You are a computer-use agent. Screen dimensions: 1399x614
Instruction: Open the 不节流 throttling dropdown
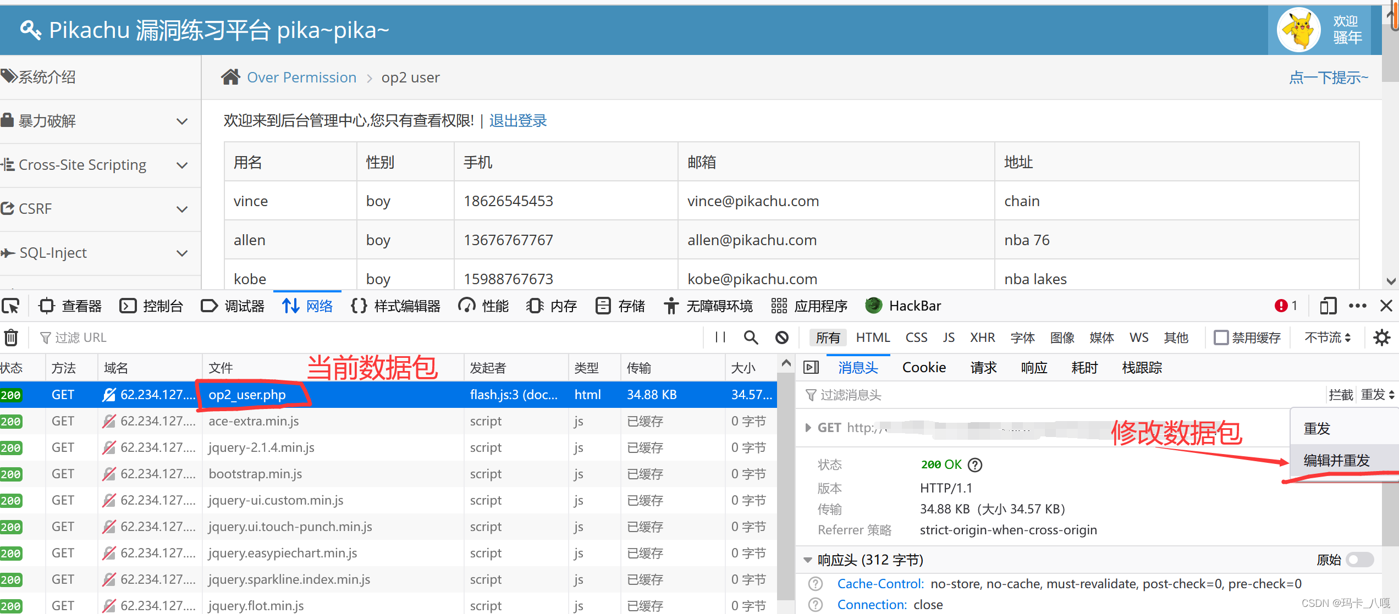[x=1327, y=338]
